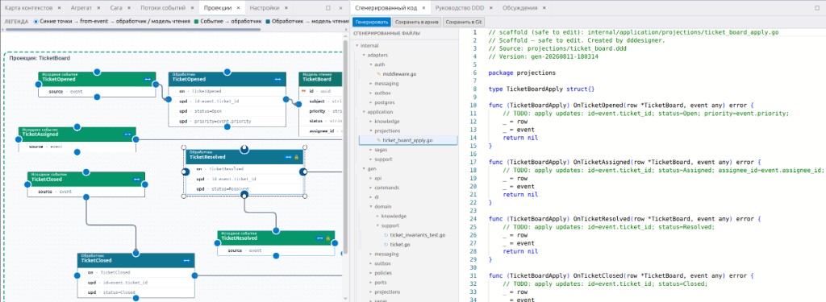
Task: Close the Агрегат tab
Action: [99, 8]
